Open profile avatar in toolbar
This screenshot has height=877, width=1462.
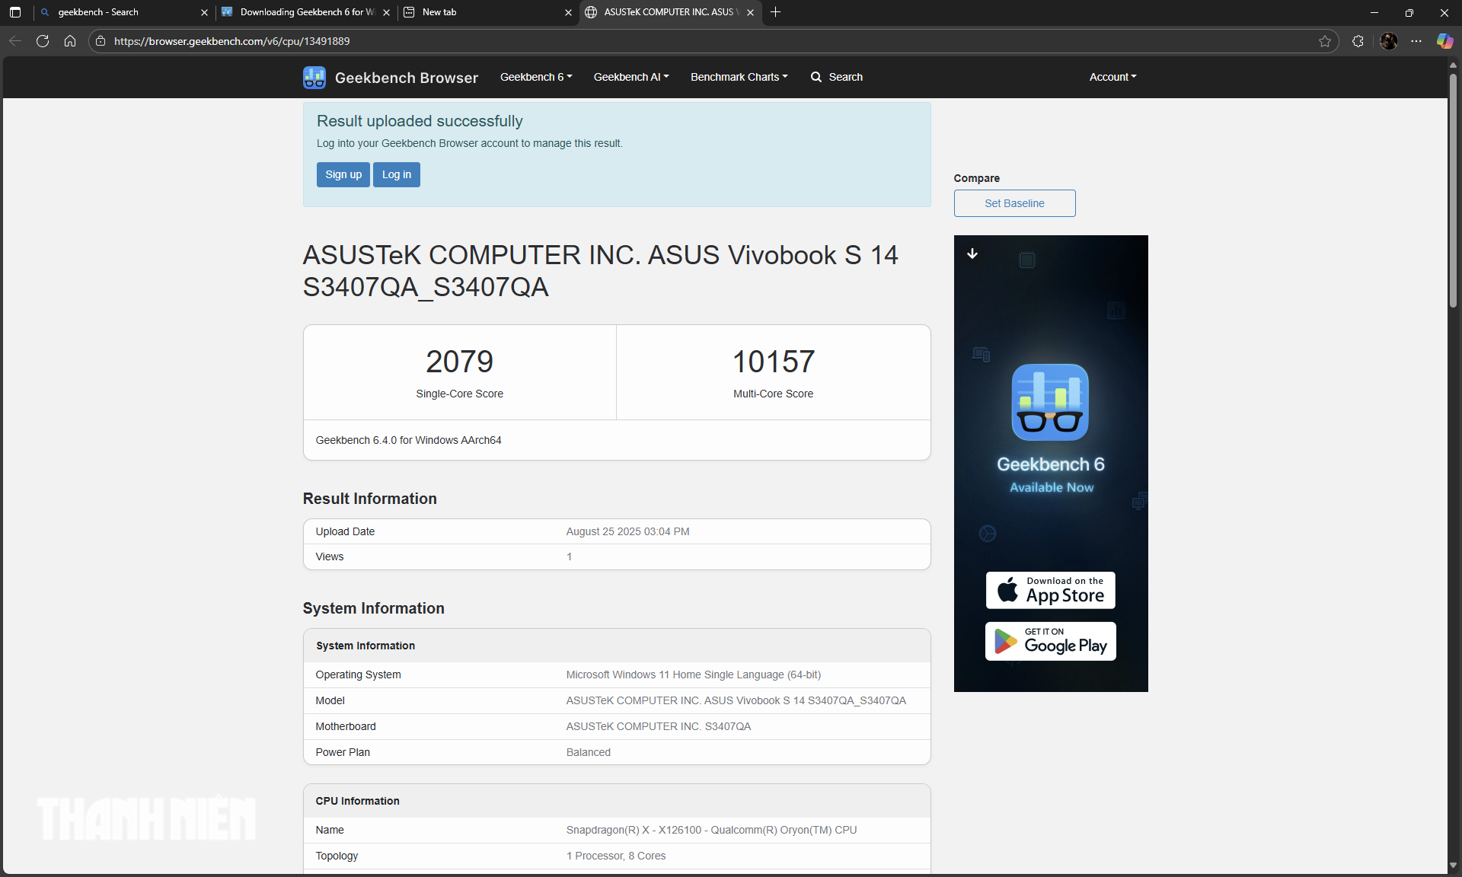point(1389,41)
